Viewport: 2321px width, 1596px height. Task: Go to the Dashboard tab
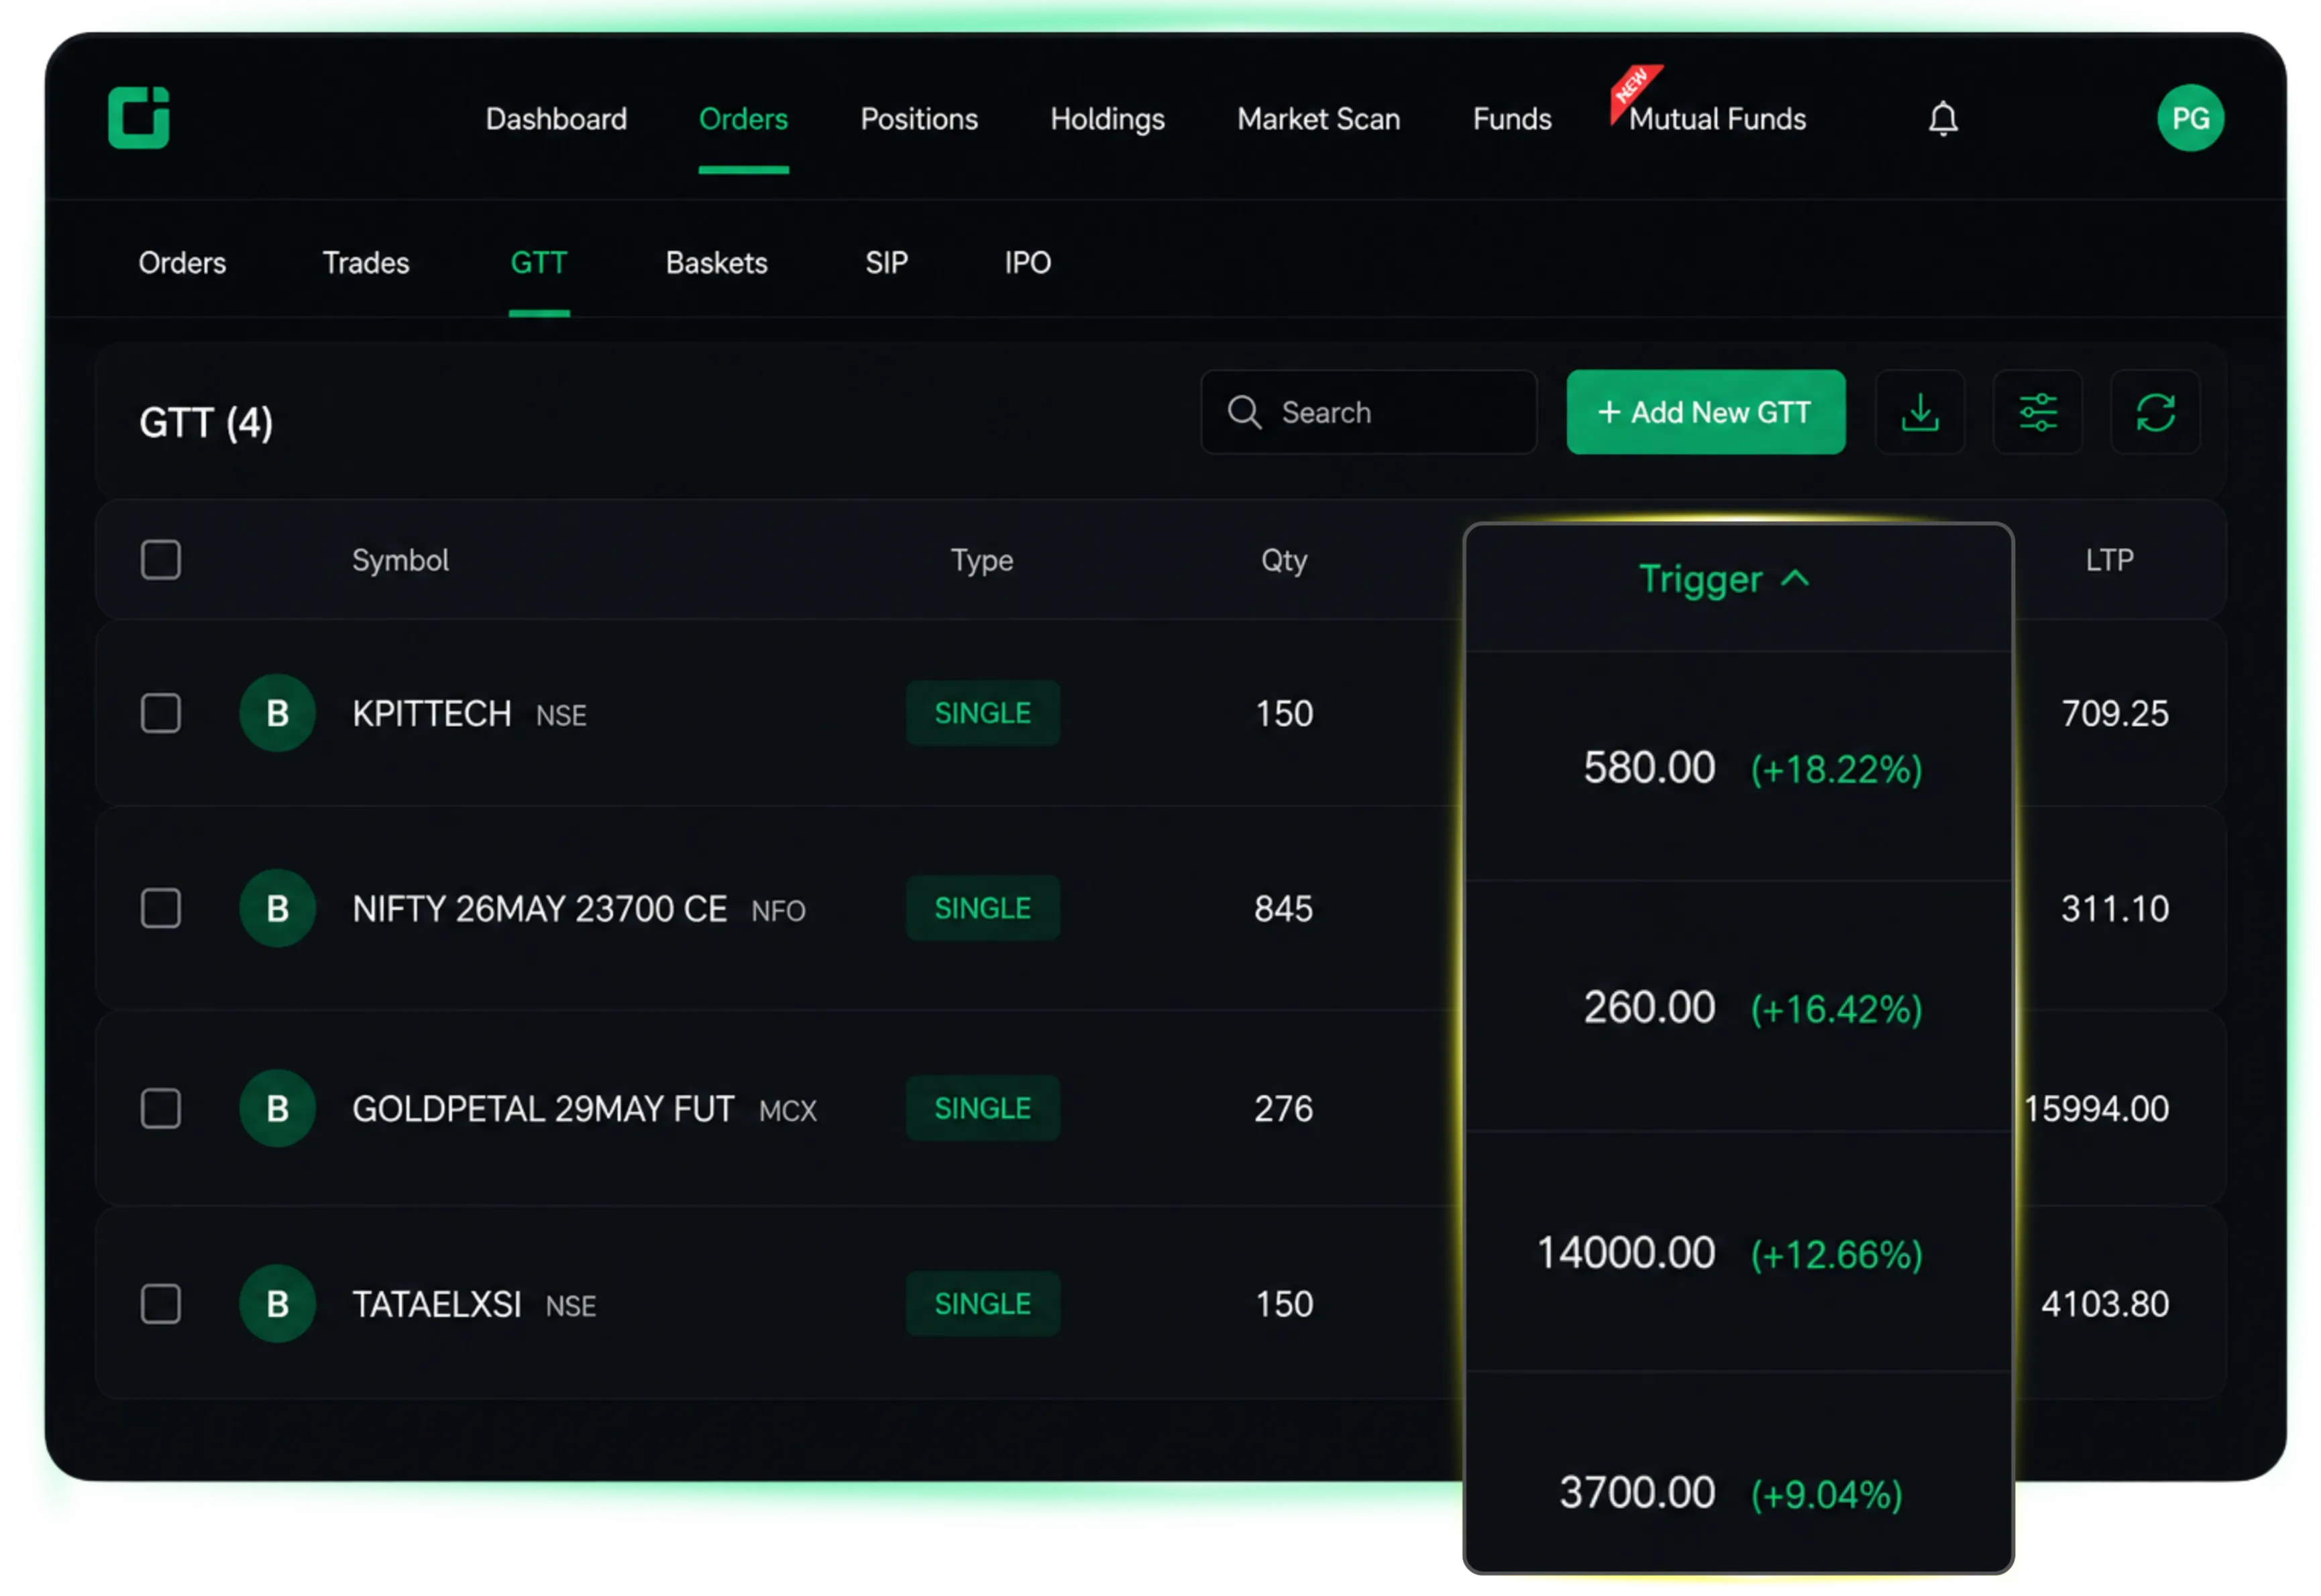(x=556, y=119)
